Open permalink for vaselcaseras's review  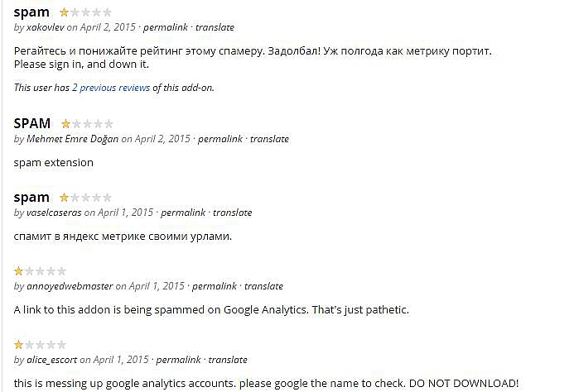point(183,213)
